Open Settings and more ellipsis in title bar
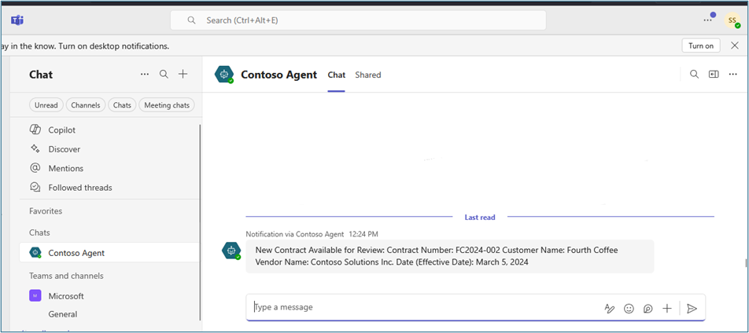This screenshot has height=333, width=749. click(x=707, y=20)
